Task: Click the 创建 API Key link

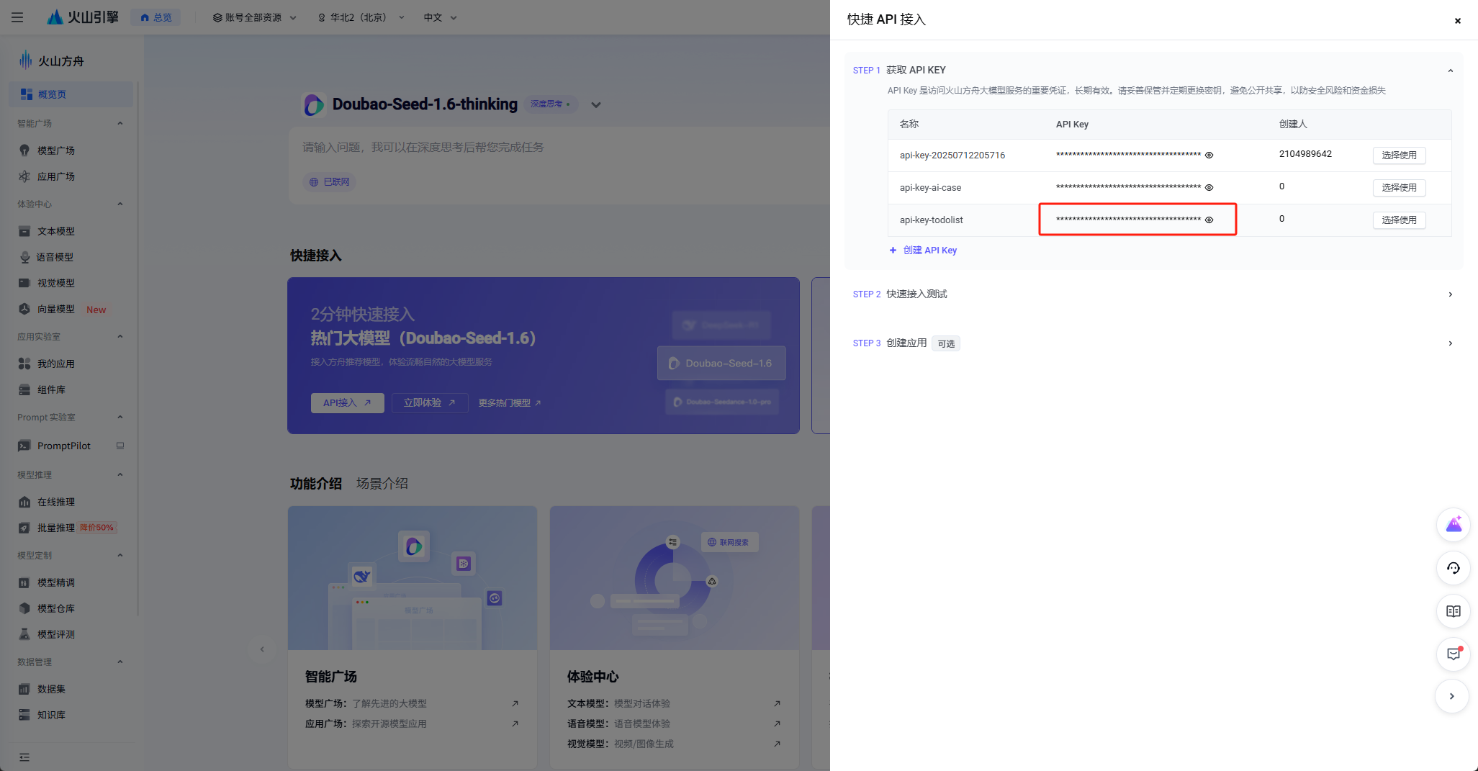Action: coord(923,251)
